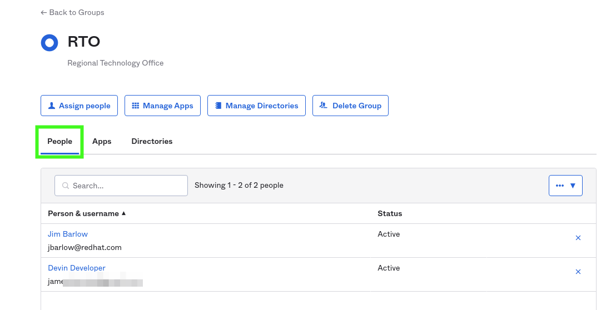Click the Status column header

(x=390, y=213)
